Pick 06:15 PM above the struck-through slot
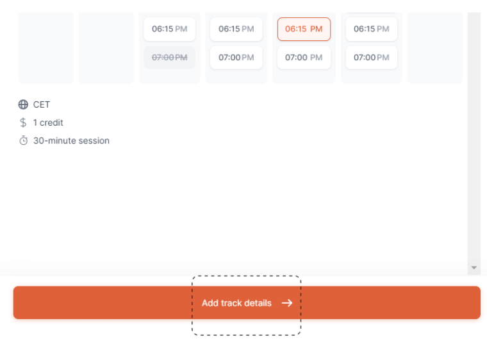Viewport: 487px width, 341px height. (170, 29)
